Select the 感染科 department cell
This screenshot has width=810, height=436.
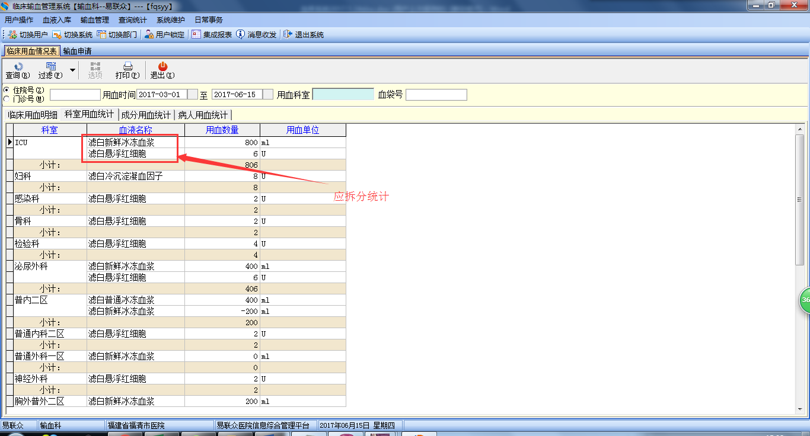[50, 199]
